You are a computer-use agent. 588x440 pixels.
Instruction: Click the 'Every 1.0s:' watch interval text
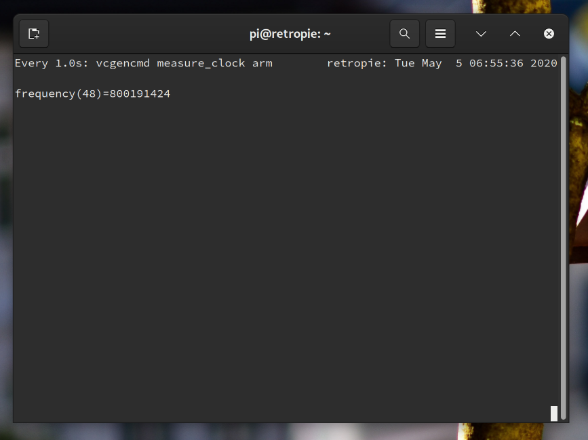(52, 63)
